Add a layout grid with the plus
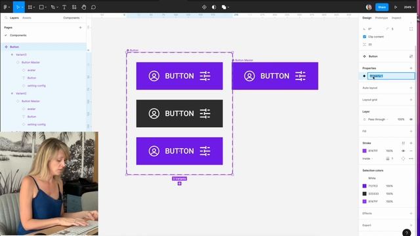This screenshot has height=236, width=420. [x=411, y=100]
